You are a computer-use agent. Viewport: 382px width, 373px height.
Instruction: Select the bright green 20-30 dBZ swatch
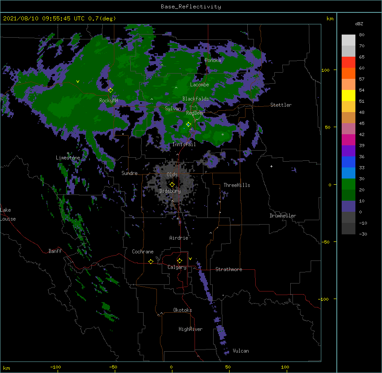[x=348, y=184]
